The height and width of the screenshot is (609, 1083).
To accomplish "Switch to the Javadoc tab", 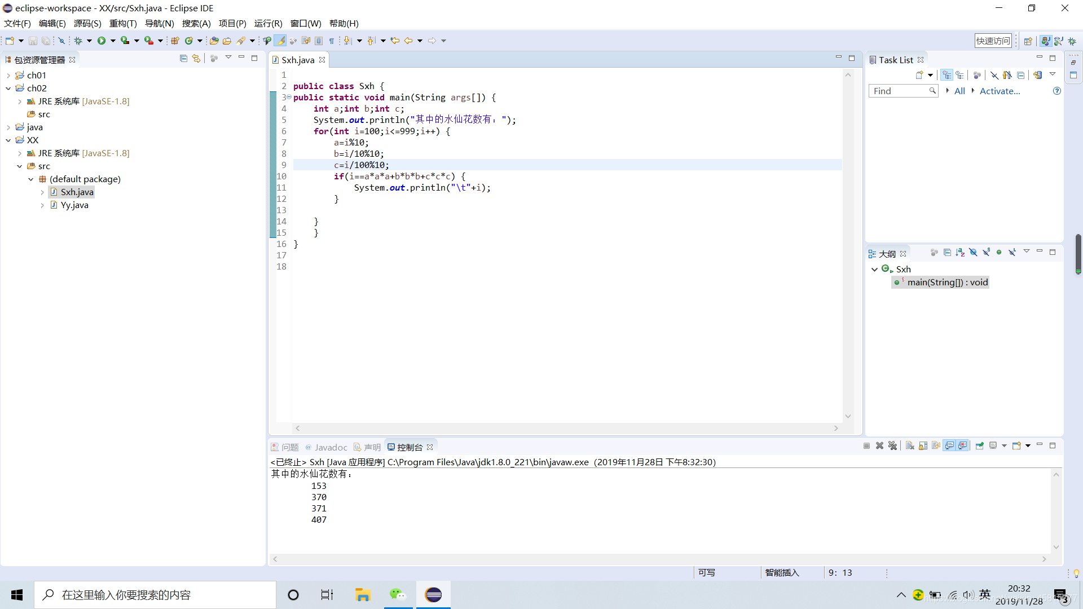I will pos(327,447).
